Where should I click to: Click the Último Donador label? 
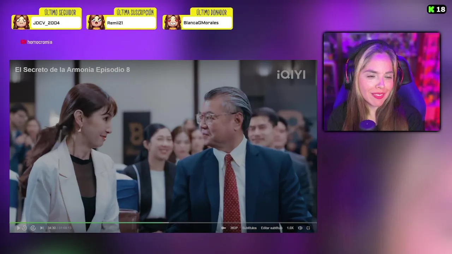[x=212, y=13]
